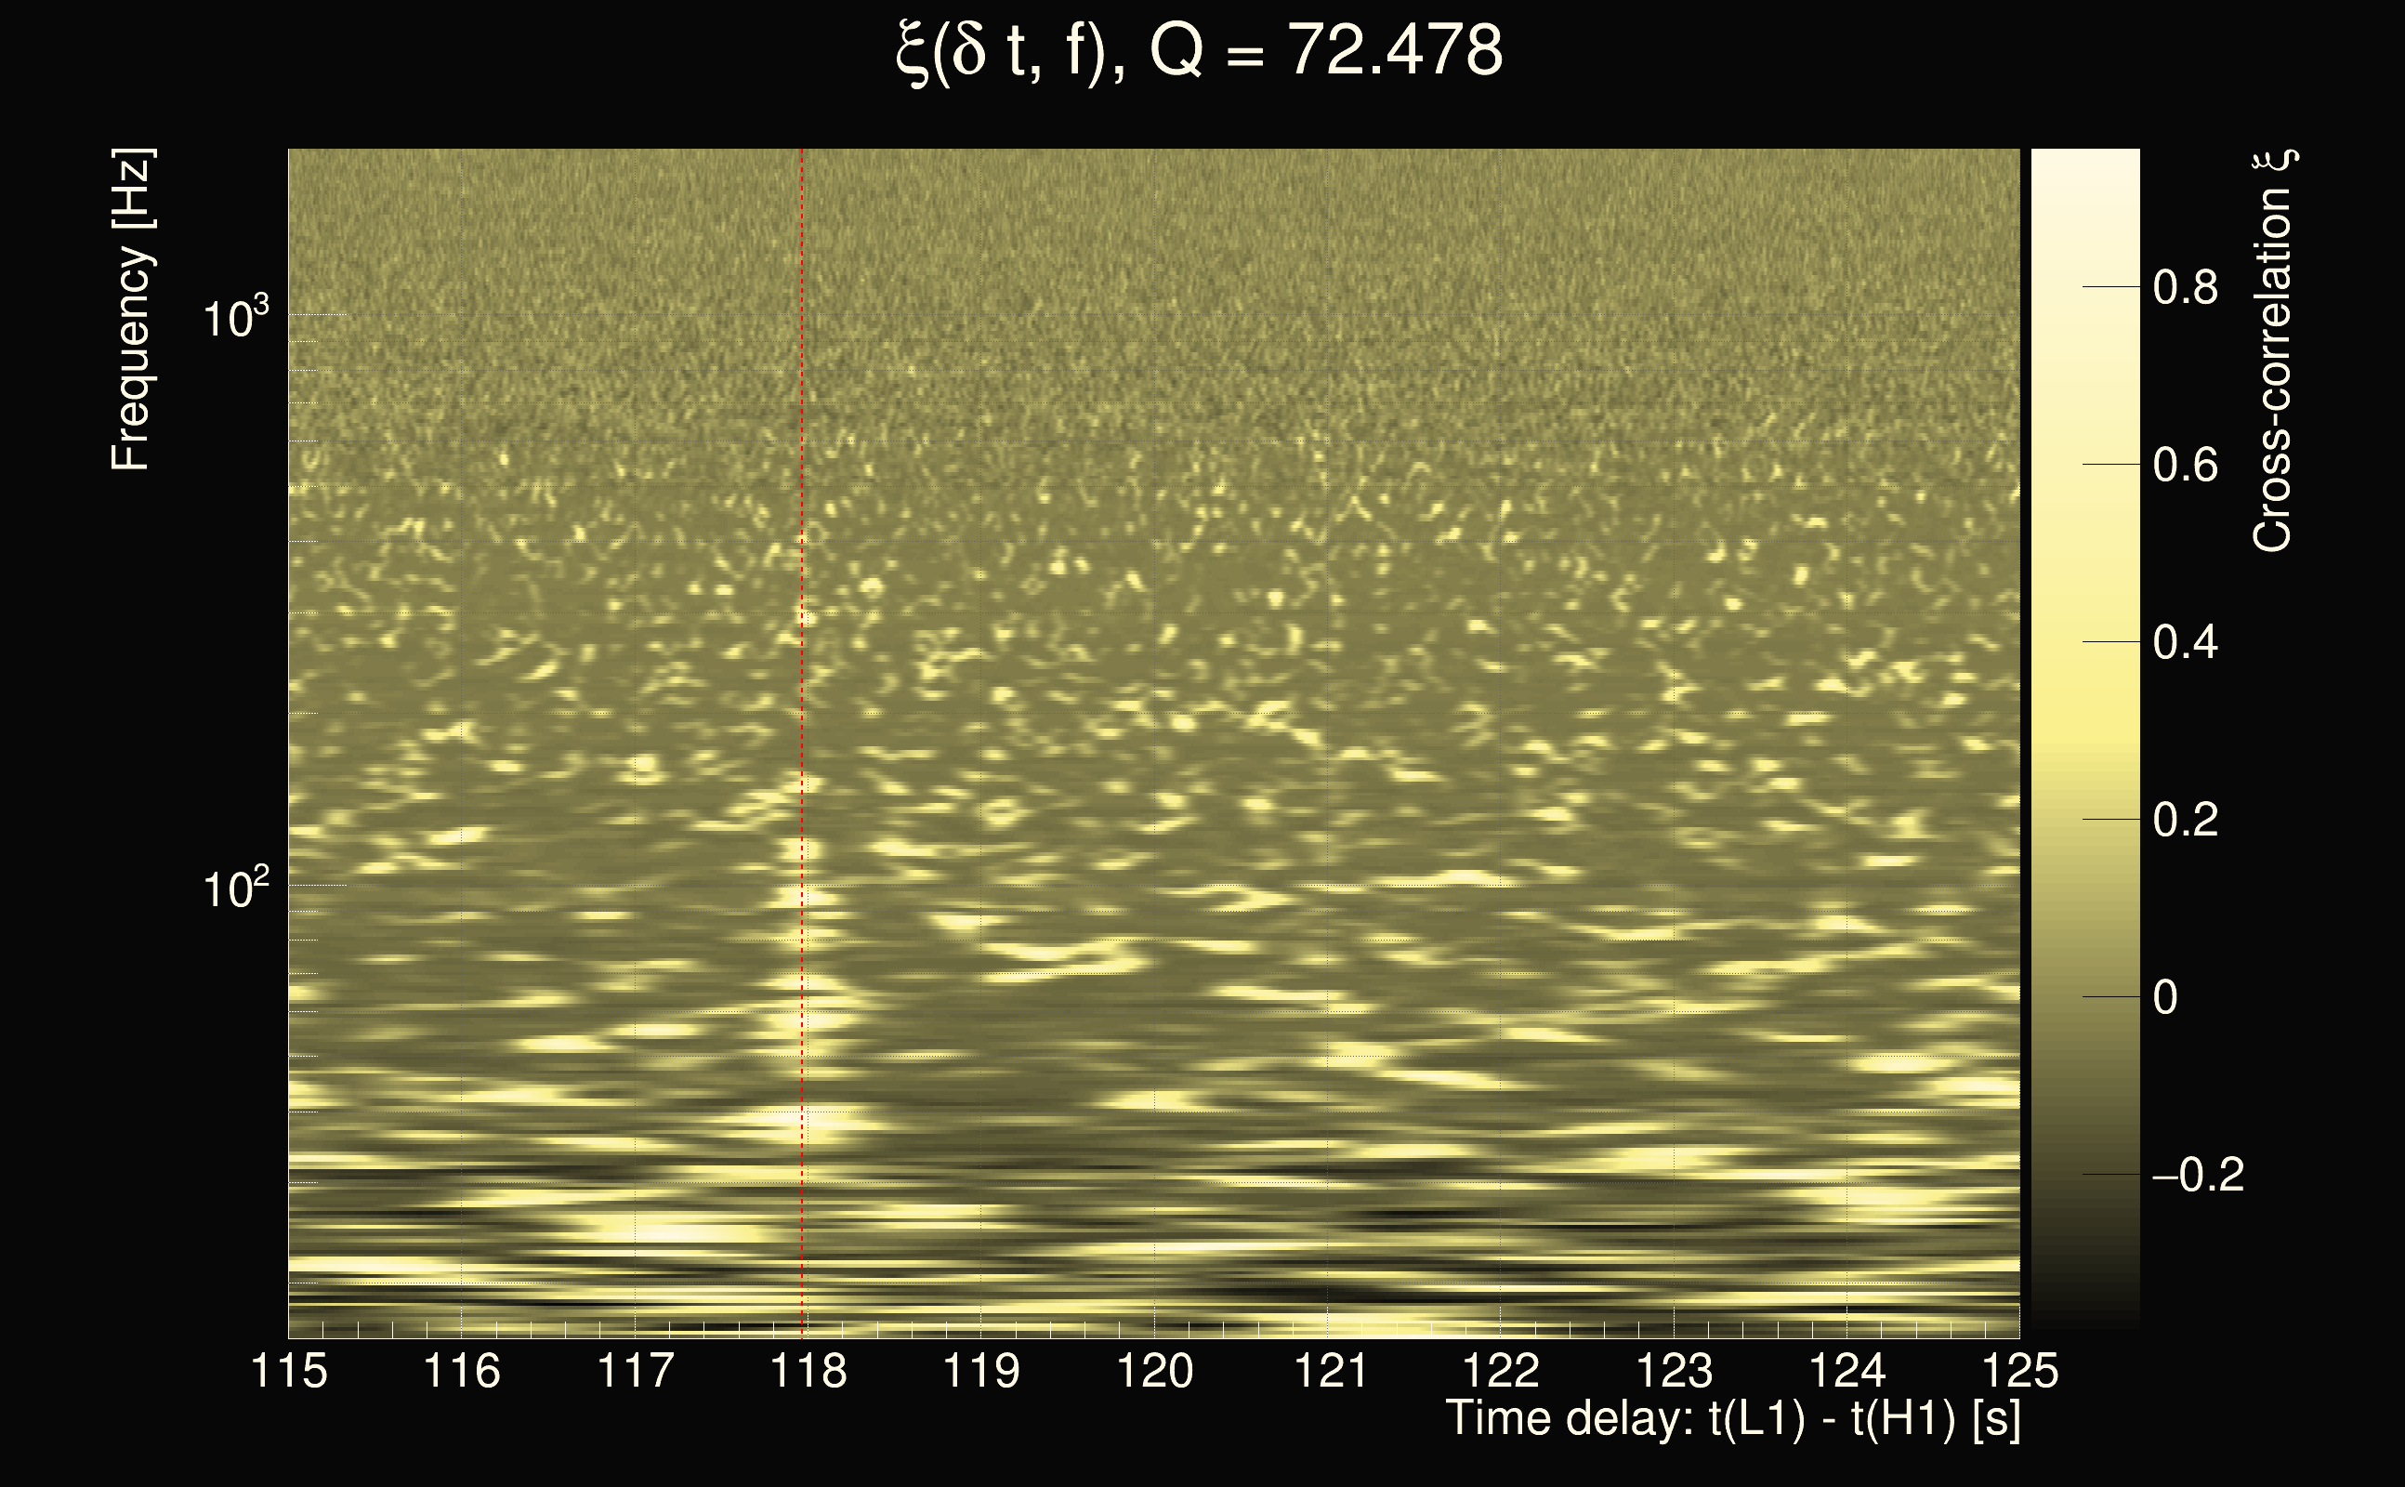
Task: Click the x-axis tick label 120
Action: [x=1154, y=1371]
